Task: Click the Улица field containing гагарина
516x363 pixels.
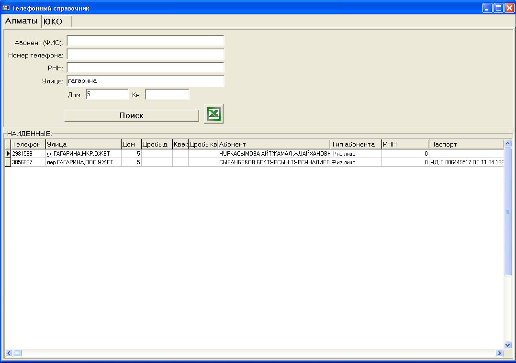Action: click(145, 81)
